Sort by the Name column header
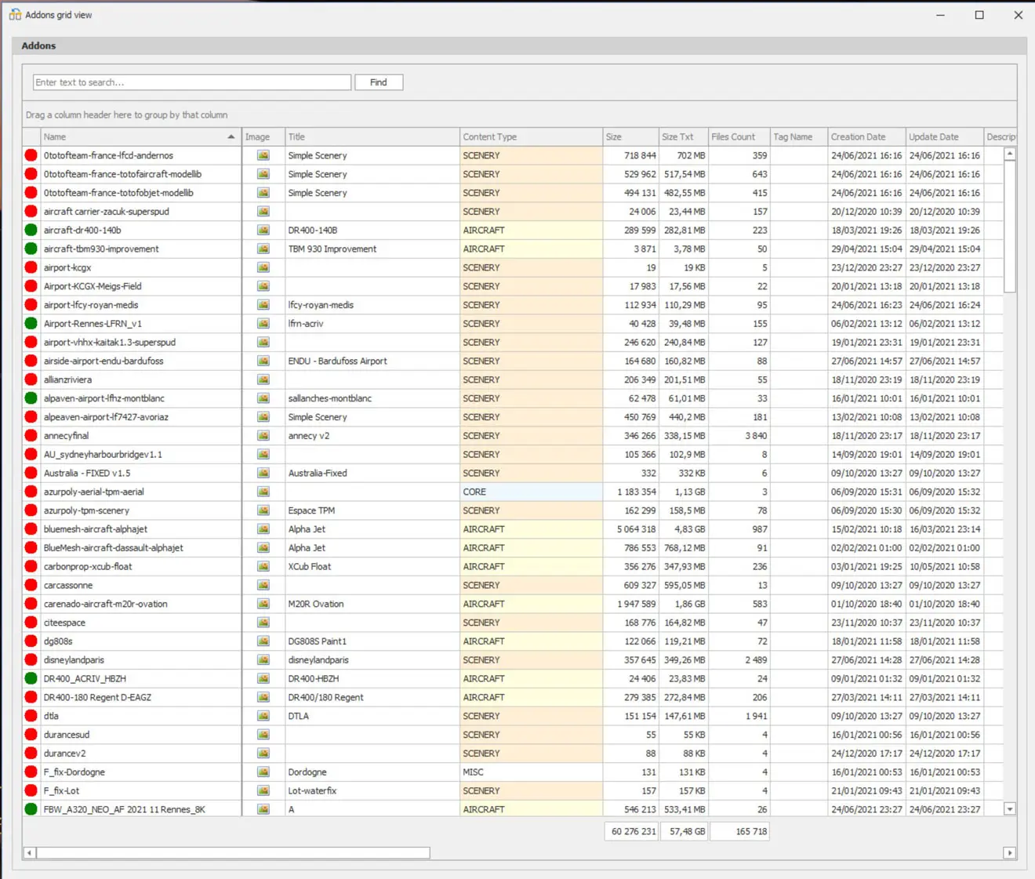The height and width of the screenshot is (879, 1035). pyautogui.click(x=140, y=136)
